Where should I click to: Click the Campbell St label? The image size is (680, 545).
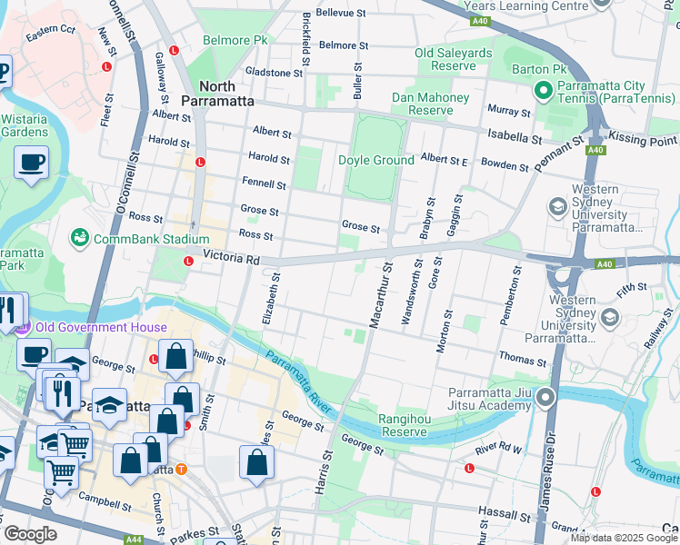(x=105, y=501)
